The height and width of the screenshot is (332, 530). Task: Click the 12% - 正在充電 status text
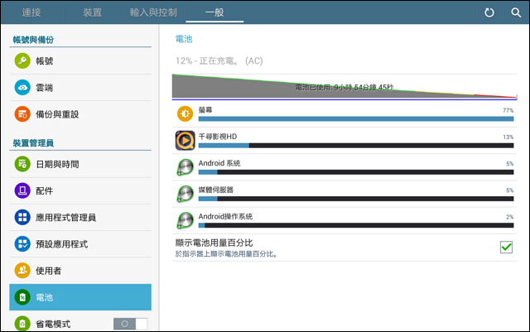(x=219, y=61)
